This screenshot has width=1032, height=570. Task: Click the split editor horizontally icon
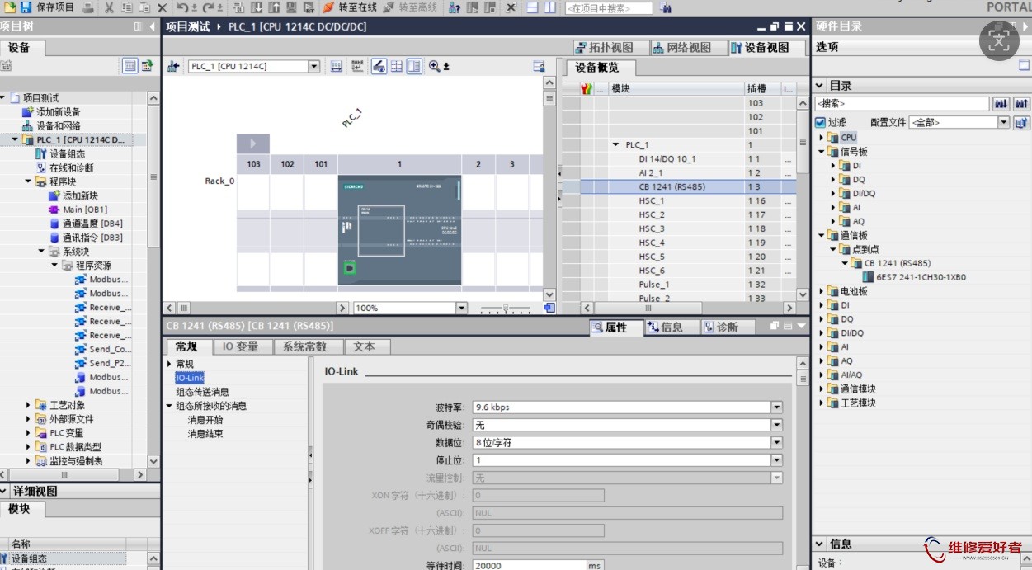(532, 7)
